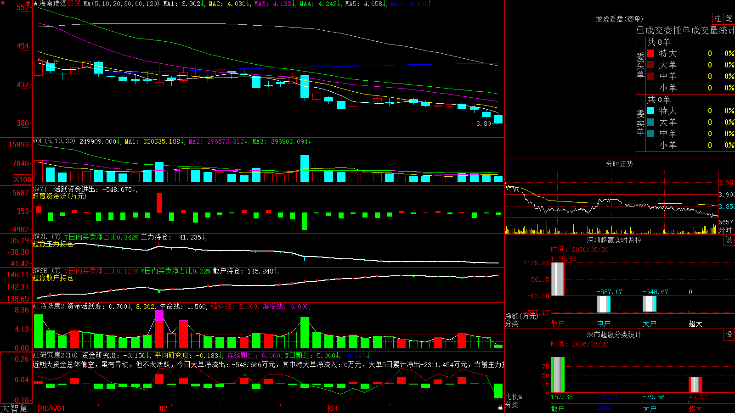Select the AI研究度2(10) indicator label
Viewport: 735px width, 413px height.
coord(56,355)
